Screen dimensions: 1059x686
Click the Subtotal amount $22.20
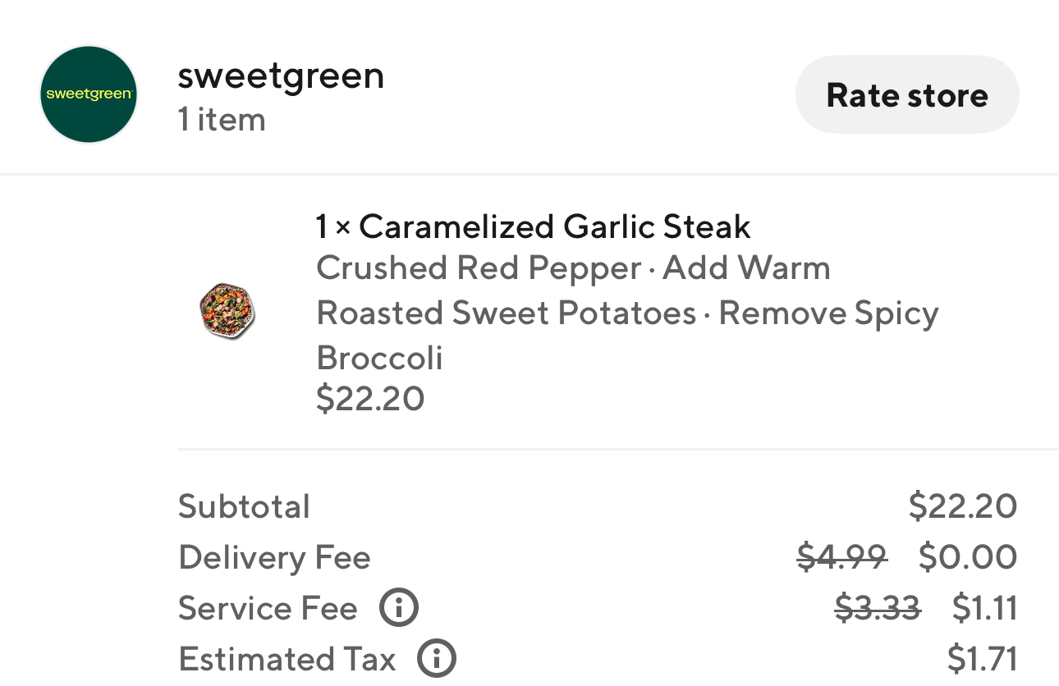962,506
